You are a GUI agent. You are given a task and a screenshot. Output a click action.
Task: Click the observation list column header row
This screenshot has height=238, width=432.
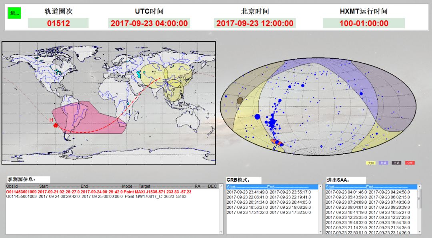(112, 186)
